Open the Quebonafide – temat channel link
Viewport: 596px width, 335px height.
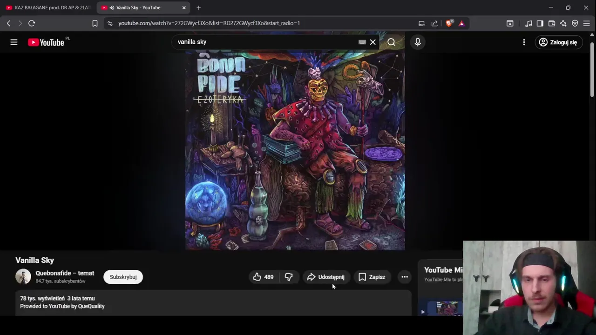click(65, 273)
